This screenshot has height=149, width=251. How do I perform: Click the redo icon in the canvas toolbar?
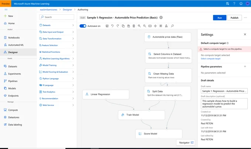click(118, 26)
